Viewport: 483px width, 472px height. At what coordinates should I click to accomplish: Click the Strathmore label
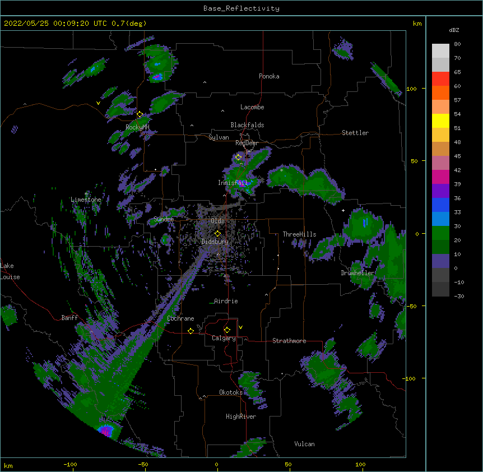[x=289, y=341]
